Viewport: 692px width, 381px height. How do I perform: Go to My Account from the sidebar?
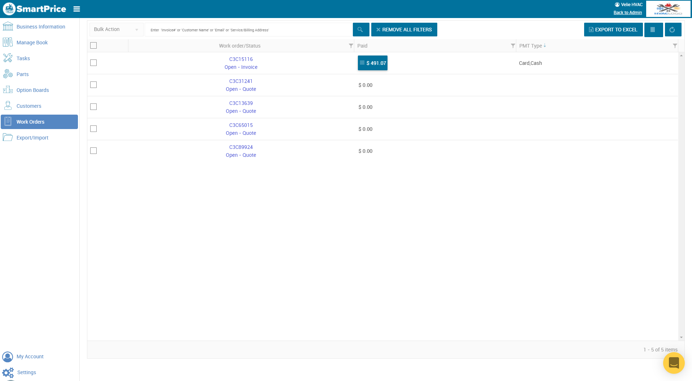pyautogui.click(x=30, y=356)
